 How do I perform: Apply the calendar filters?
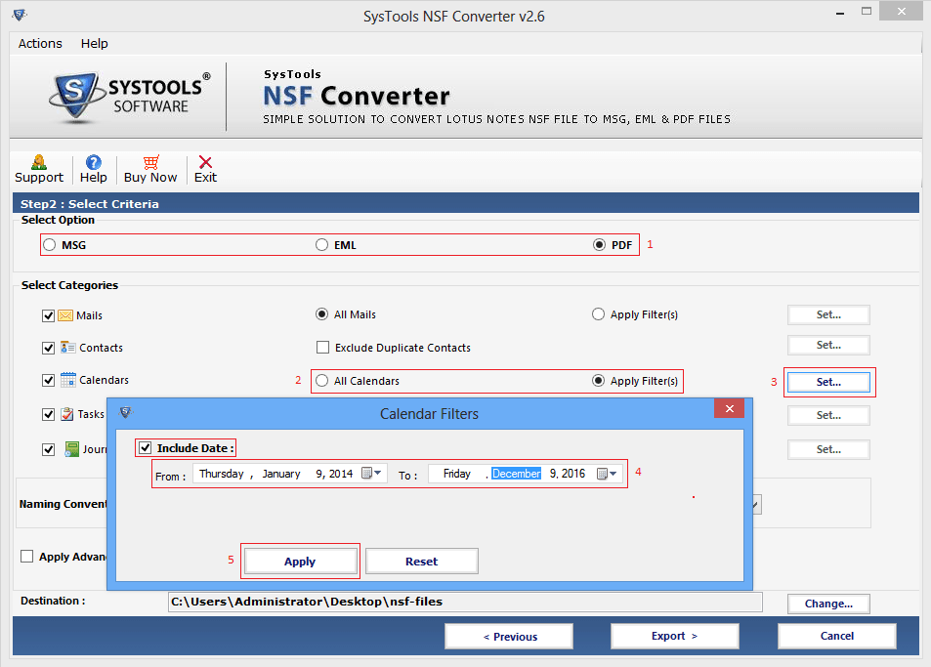click(300, 561)
